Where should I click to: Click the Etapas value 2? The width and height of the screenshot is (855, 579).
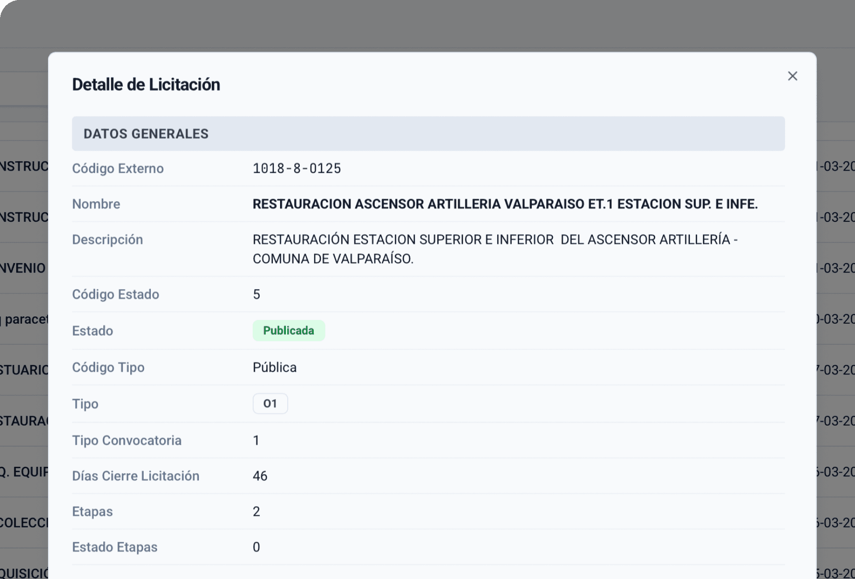tap(256, 511)
